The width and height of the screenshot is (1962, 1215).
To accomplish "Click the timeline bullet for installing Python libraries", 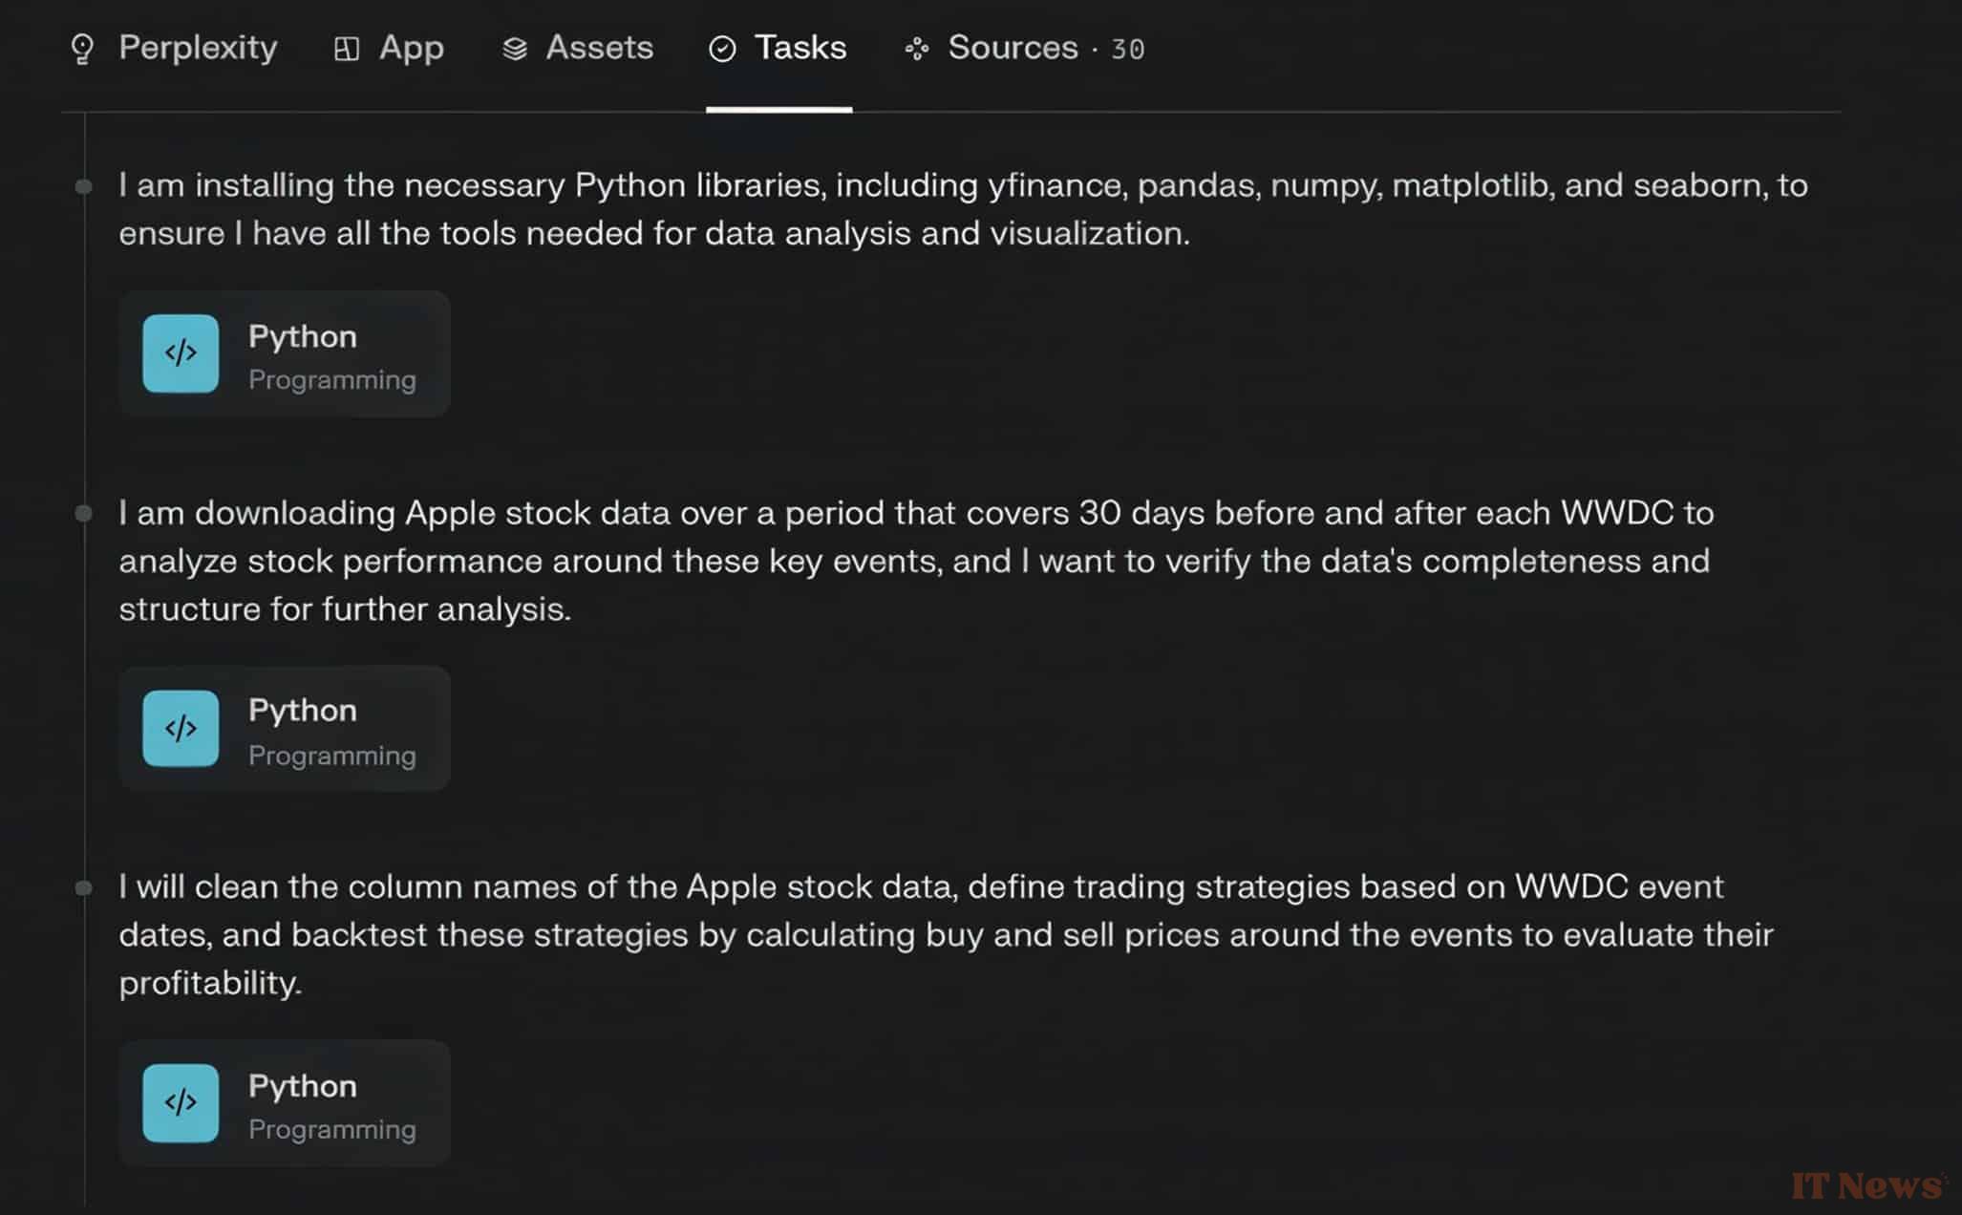I will point(84,186).
